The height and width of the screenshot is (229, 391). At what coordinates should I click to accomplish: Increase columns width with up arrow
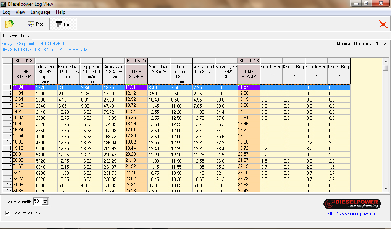pyautogui.click(x=45, y=200)
